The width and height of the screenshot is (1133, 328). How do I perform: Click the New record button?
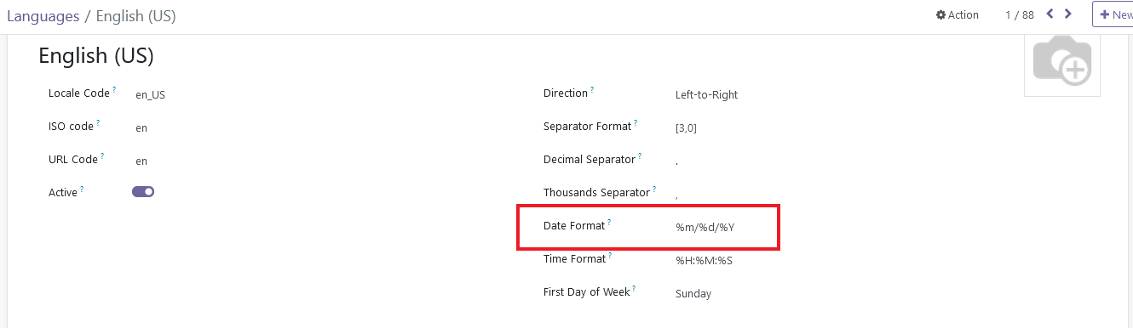tap(1114, 14)
